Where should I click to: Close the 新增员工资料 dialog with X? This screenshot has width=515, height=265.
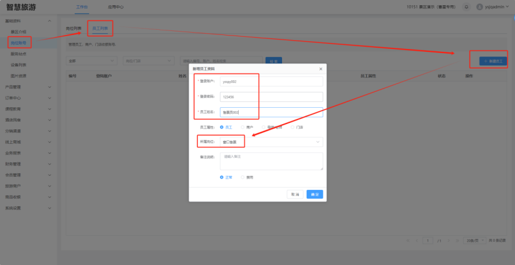320,69
